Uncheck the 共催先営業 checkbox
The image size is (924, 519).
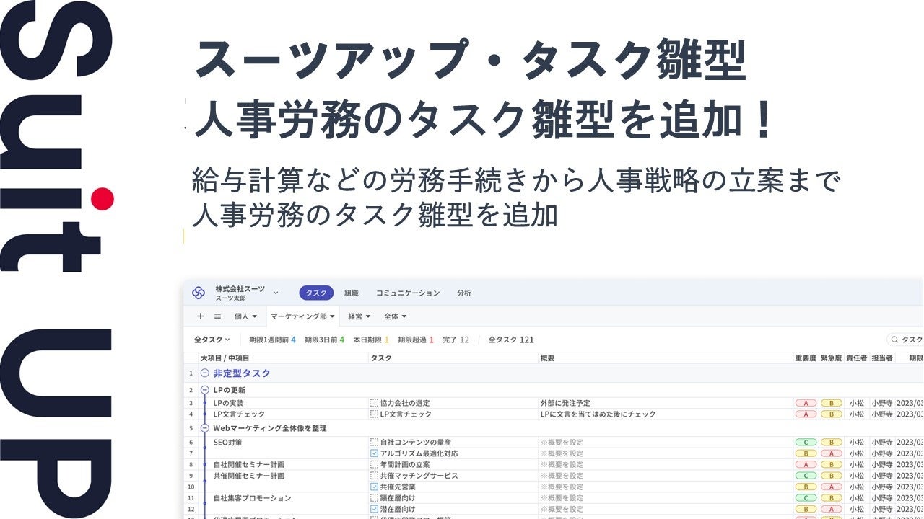374,487
